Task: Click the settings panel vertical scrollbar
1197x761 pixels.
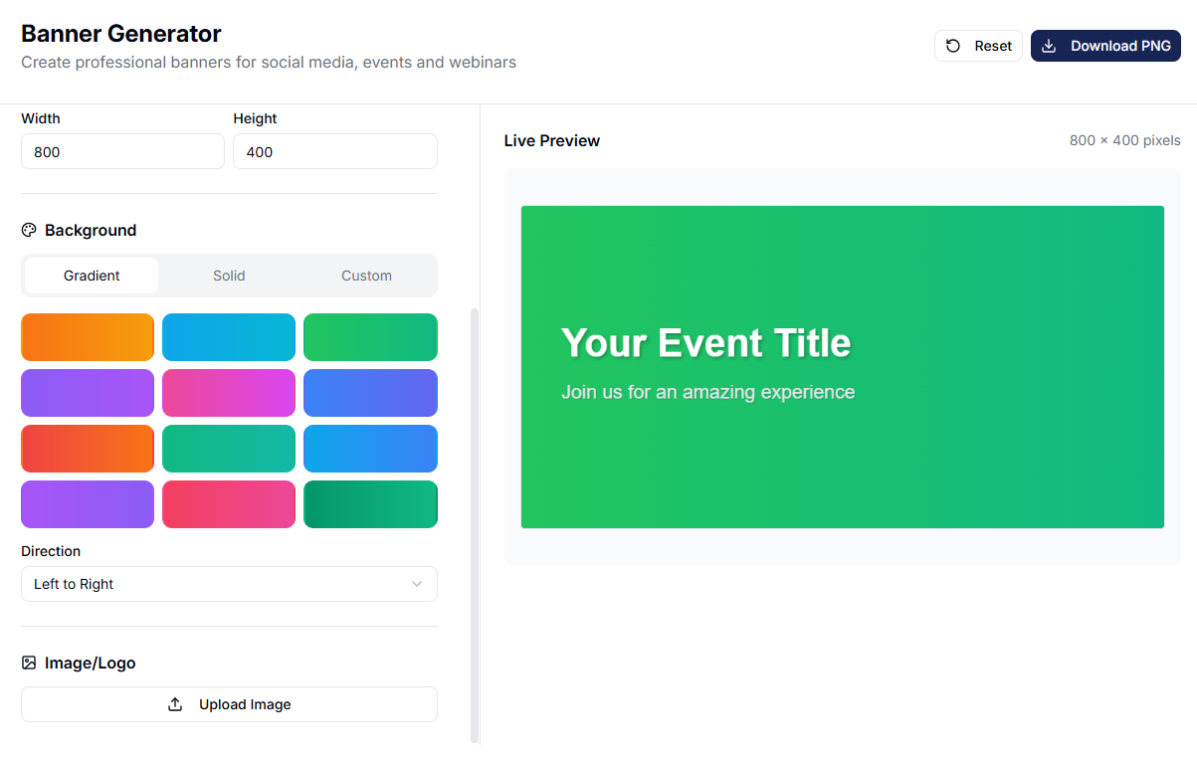Action: [475, 525]
